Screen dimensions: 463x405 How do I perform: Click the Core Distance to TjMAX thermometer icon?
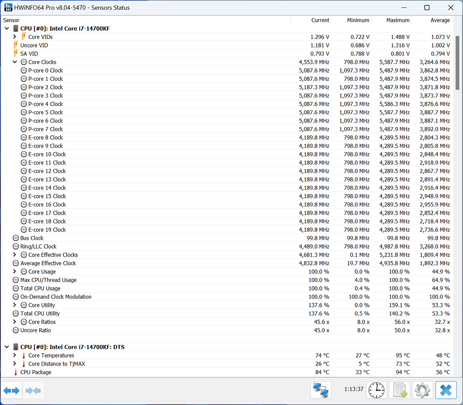tap(24, 364)
